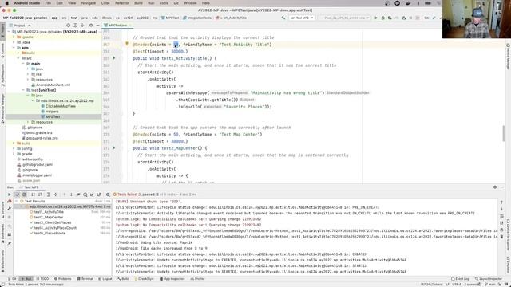The width and height of the screenshot is (511, 287).
Task: Click sort by duration icon in test toolbar
Action: pyautogui.click(x=40, y=195)
